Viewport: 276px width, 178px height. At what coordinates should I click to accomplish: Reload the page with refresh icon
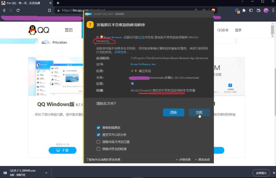(x=18, y=10)
